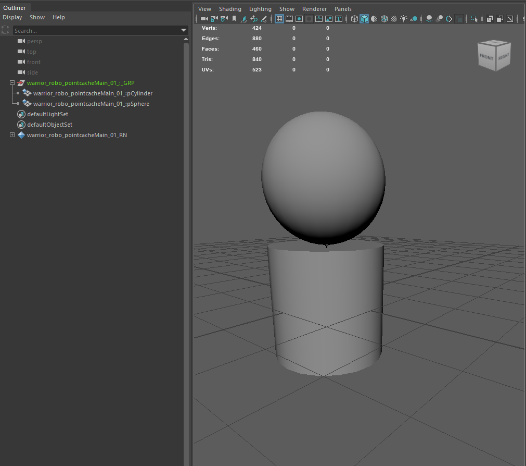Enable viewport lighting with shadows icon
Viewport: 526px width, 466px height.
[x=428, y=19]
